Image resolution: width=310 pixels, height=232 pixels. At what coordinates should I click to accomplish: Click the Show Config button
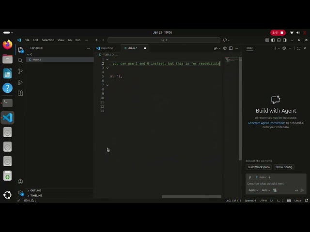click(x=284, y=167)
